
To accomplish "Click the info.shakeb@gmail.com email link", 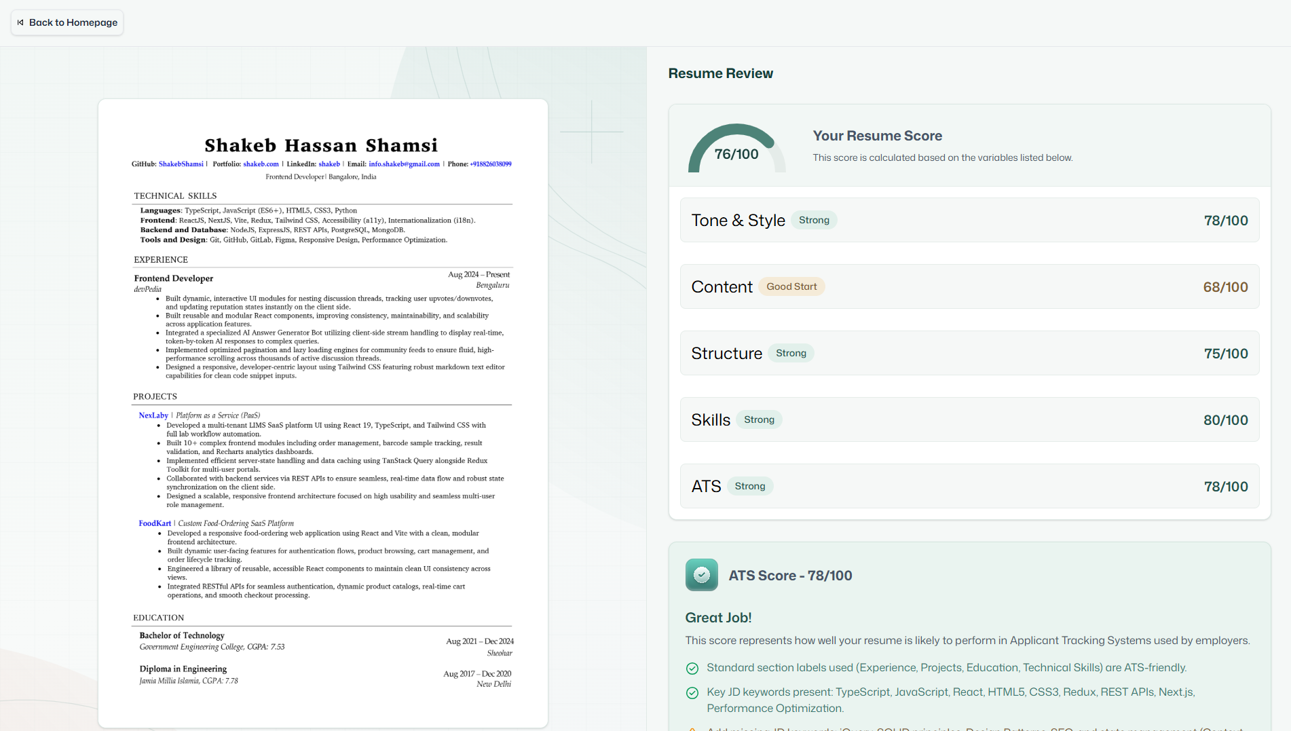I will pyautogui.click(x=405, y=164).
